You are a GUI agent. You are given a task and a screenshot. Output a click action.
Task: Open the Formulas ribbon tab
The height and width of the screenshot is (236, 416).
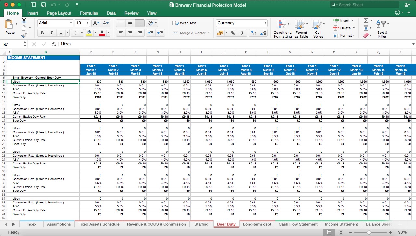coord(89,13)
